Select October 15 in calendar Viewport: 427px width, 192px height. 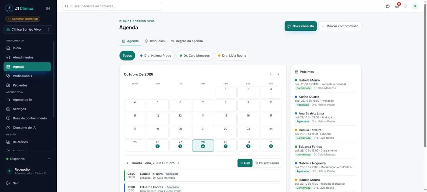225,119
